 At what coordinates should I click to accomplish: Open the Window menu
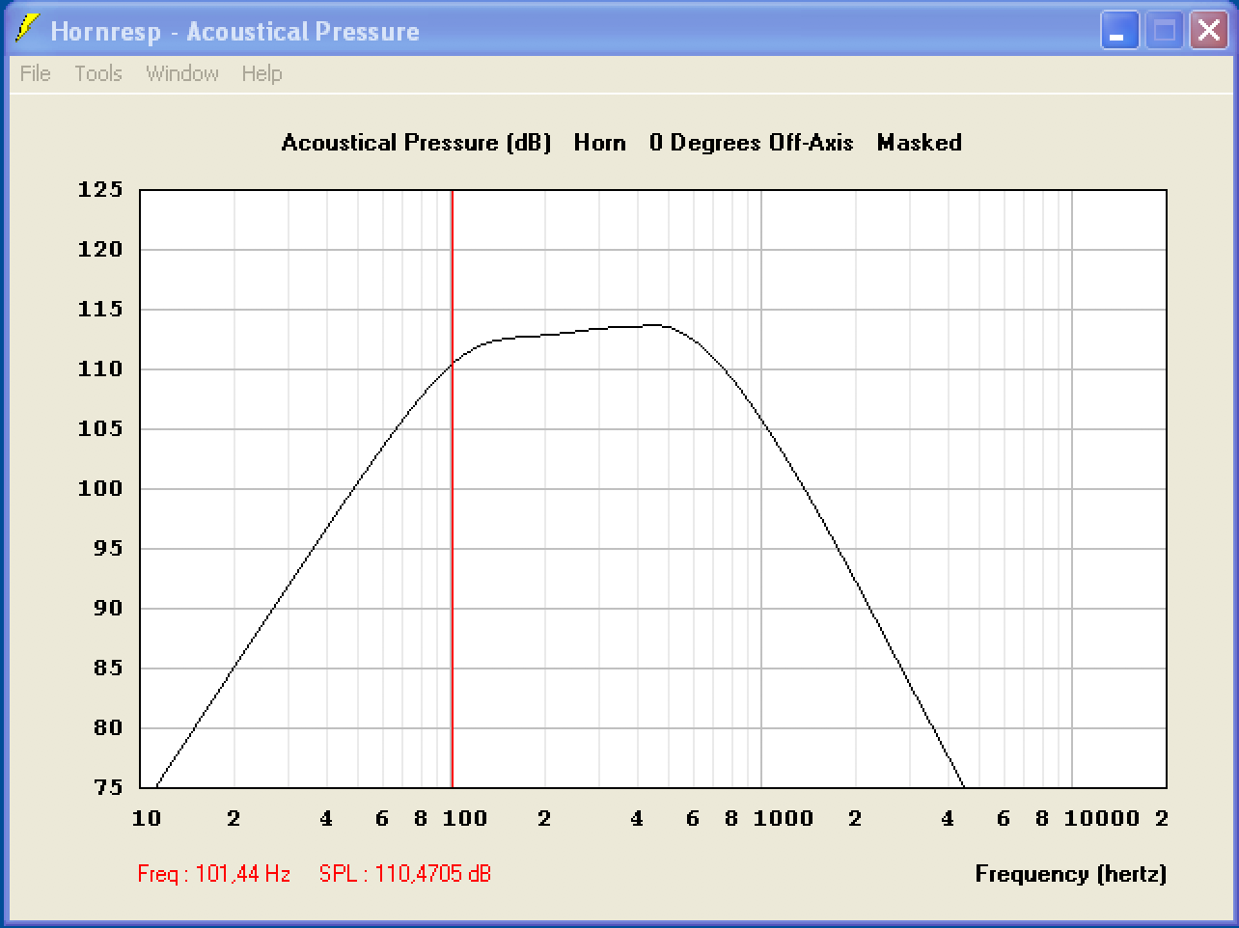(x=182, y=73)
